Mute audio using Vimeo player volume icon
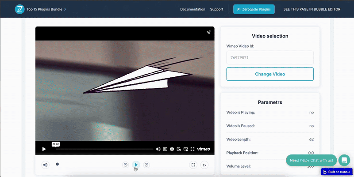The height and width of the screenshot is (177, 354). point(158,149)
